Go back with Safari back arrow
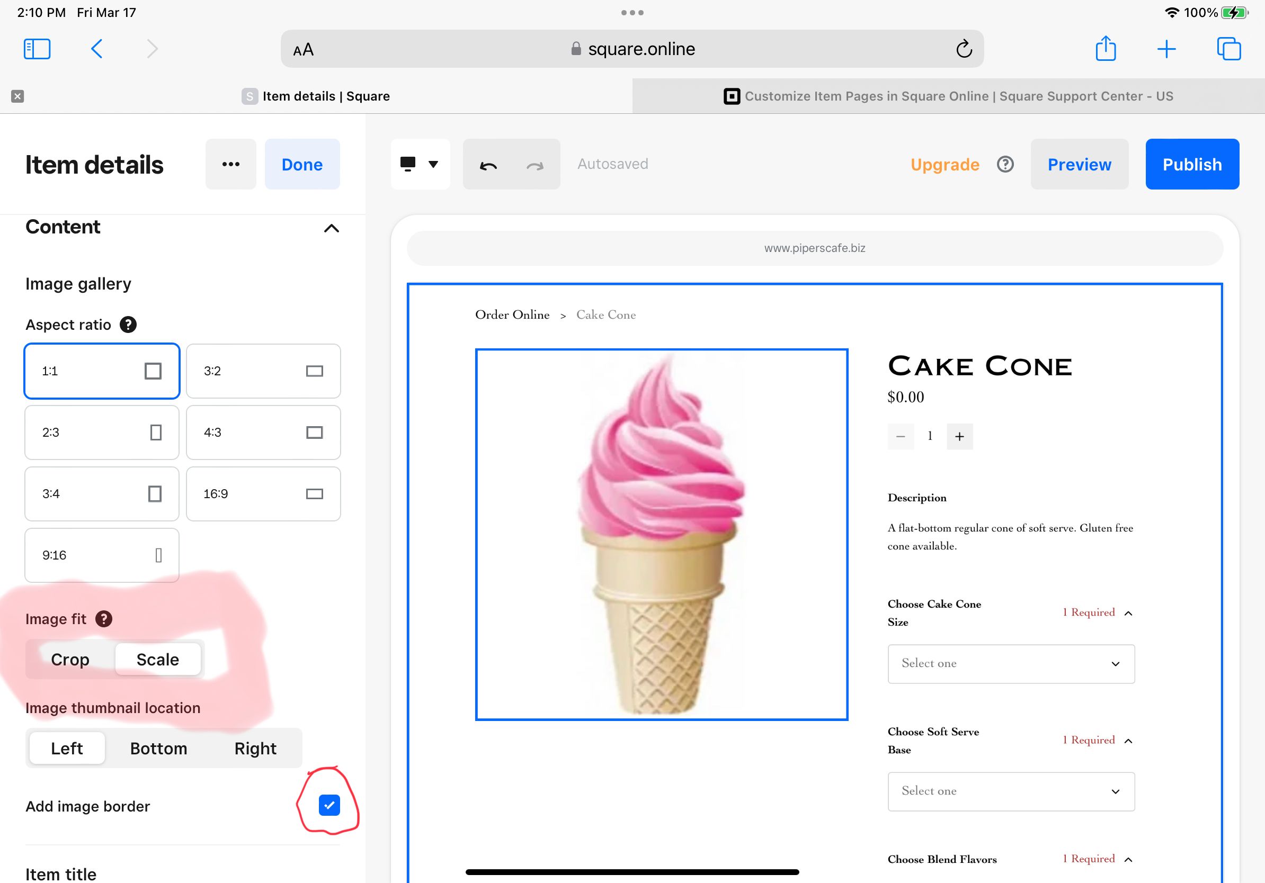Screen dimensions: 1265x883 point(96,49)
